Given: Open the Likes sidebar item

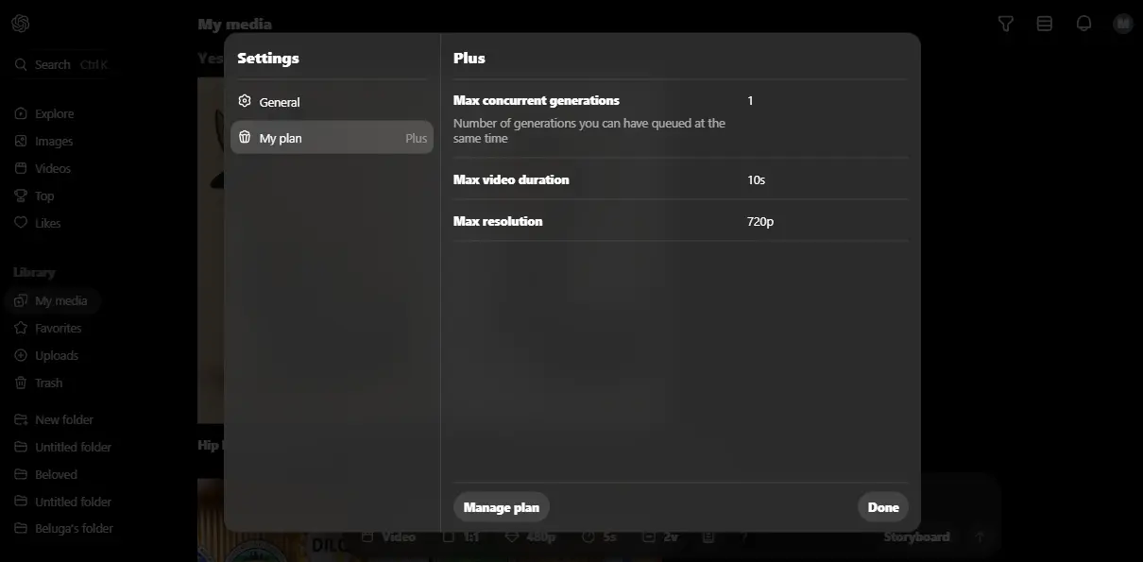Looking at the screenshot, I should (x=38, y=223).
